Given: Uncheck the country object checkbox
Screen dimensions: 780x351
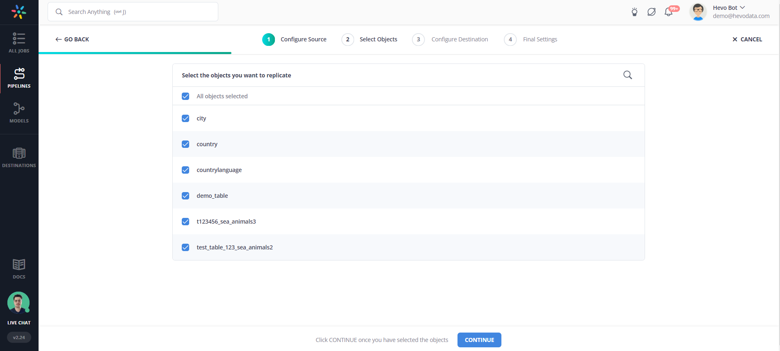Looking at the screenshot, I should click(x=185, y=144).
